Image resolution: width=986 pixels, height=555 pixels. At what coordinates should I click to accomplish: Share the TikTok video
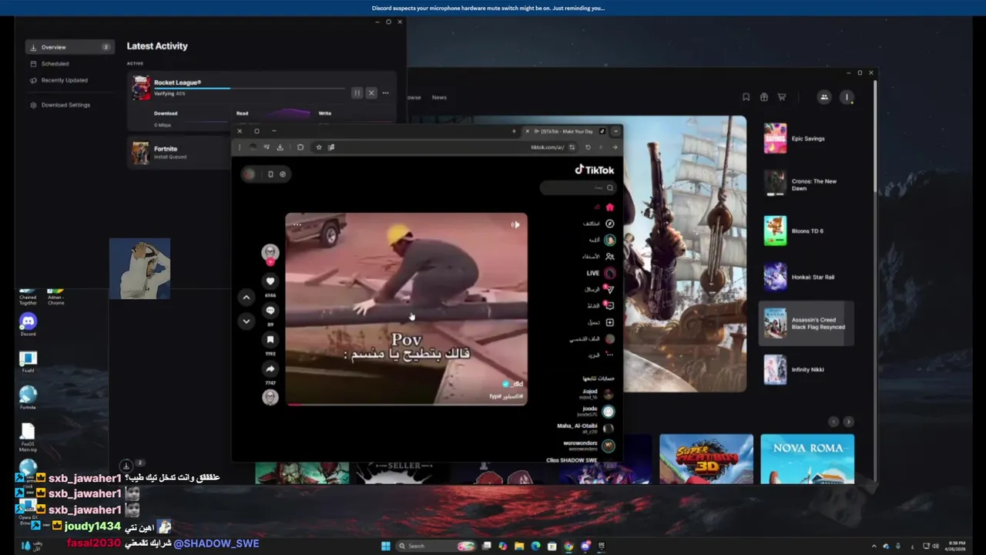click(x=270, y=368)
